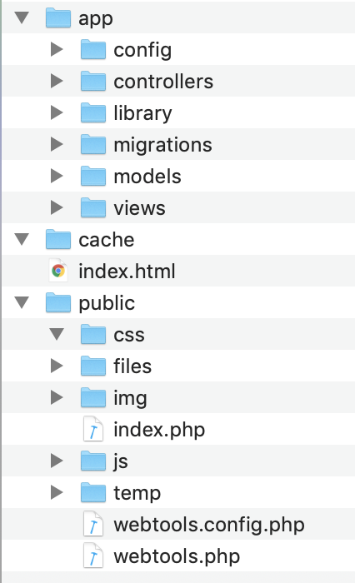The width and height of the screenshot is (355, 583).
Task: Expand the js folder arrow
Action: point(57,461)
